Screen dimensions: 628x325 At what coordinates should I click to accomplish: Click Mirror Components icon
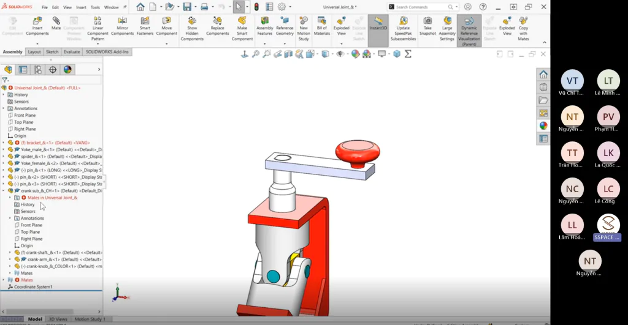point(122,26)
